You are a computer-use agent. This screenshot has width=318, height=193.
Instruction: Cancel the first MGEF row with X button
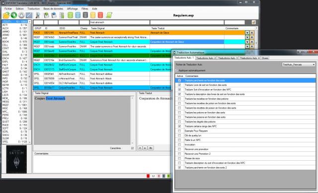[x=252, y=37]
